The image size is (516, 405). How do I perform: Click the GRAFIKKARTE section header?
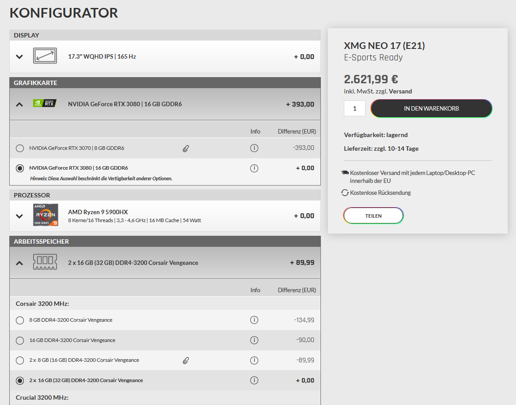[165, 83]
